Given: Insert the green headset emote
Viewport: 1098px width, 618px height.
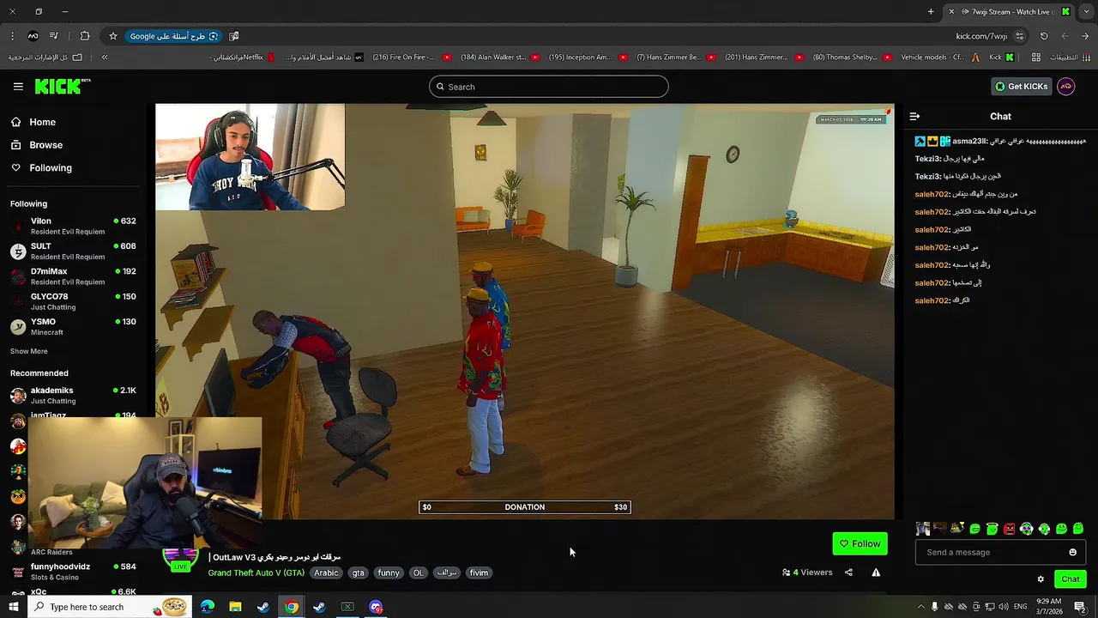Looking at the screenshot, I should (1044, 529).
